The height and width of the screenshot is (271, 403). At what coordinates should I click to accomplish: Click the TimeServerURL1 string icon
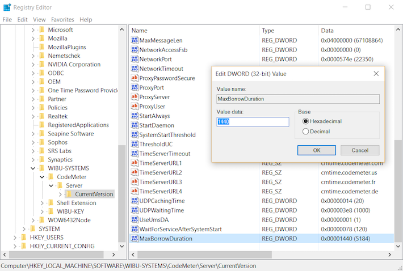click(135, 163)
